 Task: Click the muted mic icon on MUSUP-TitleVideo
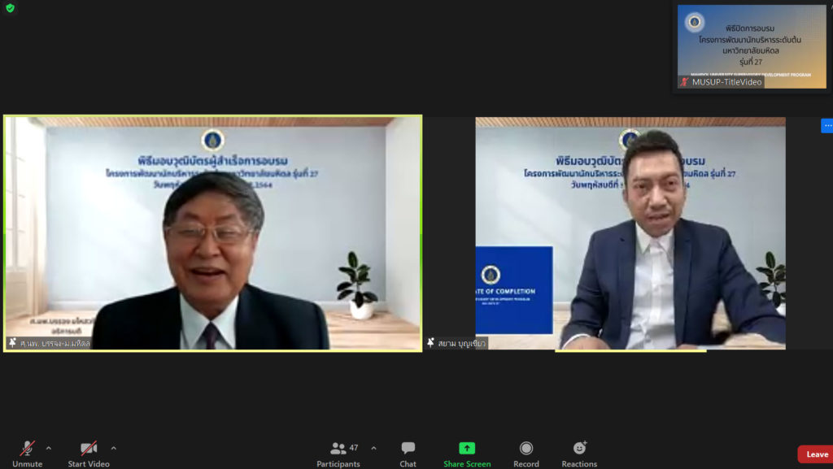[x=684, y=82]
